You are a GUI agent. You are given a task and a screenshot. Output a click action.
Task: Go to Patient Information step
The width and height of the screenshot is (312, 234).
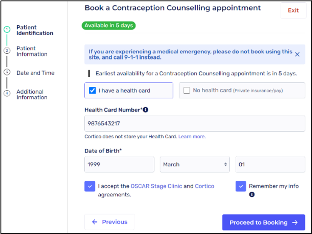pos(32,51)
